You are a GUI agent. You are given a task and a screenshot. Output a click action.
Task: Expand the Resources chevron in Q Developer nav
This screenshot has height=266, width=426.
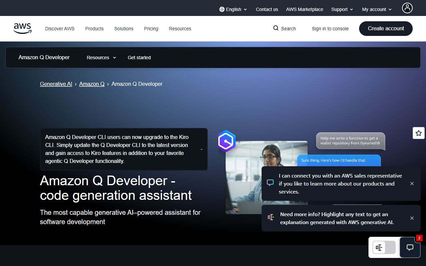click(114, 58)
